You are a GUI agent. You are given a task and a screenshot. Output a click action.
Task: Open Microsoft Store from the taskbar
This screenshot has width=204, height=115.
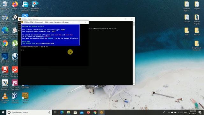tap(75, 112)
